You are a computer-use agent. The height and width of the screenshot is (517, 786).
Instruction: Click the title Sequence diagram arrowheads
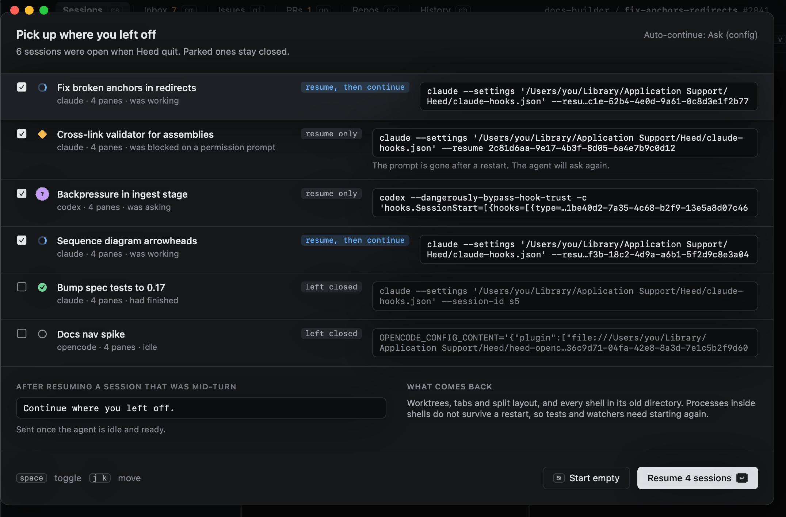pyautogui.click(x=127, y=241)
